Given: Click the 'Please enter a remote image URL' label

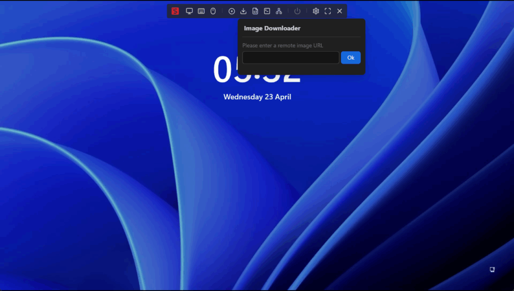Looking at the screenshot, I should pyautogui.click(x=283, y=46).
